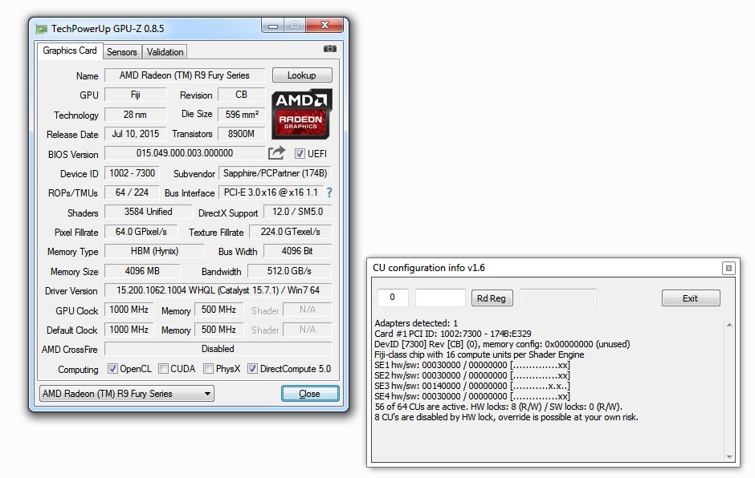Click the DevID [7300] Rev [CB] line
This screenshot has height=478, width=755.
tap(502, 344)
